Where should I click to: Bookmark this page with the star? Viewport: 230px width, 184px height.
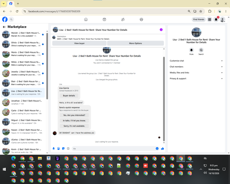pyautogui.click(x=201, y=11)
